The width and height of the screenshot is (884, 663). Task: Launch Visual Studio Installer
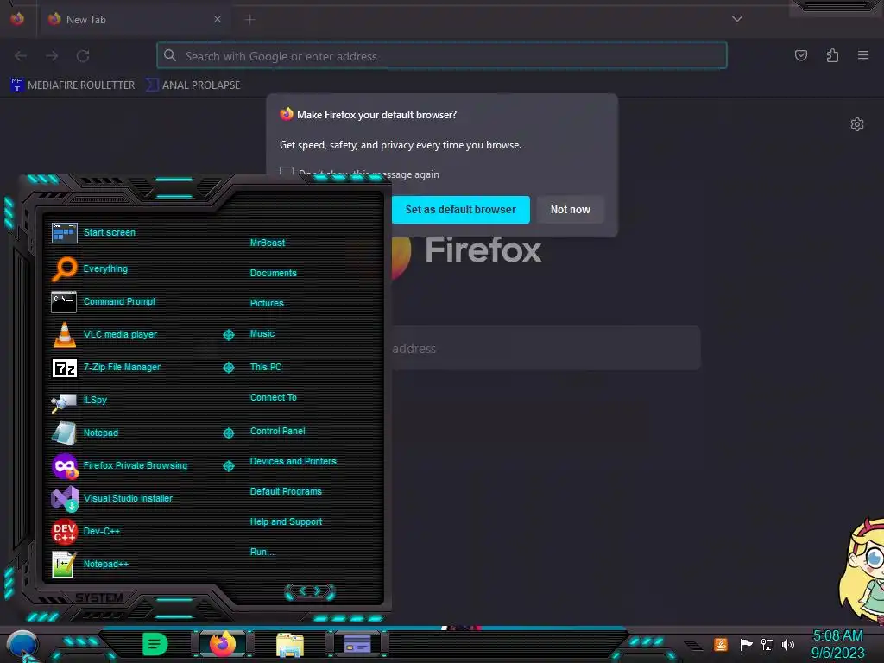click(111, 498)
